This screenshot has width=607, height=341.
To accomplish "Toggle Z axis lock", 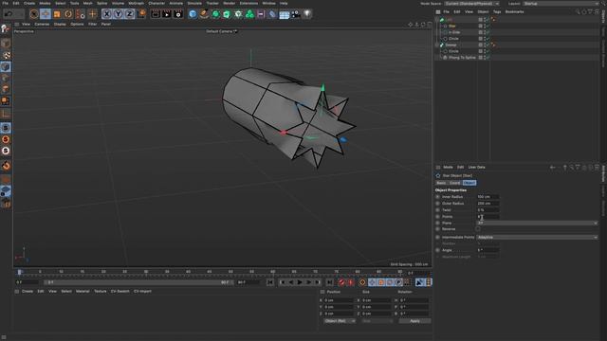I will 129,14.
